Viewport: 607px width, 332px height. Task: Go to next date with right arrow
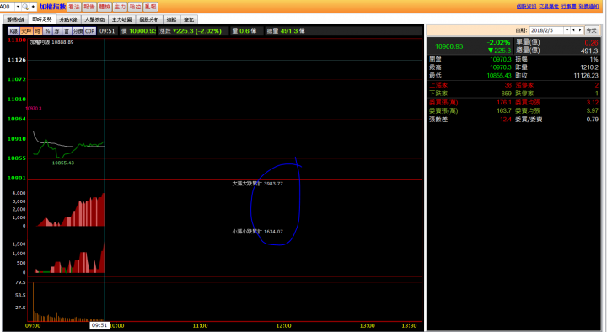tap(580, 30)
